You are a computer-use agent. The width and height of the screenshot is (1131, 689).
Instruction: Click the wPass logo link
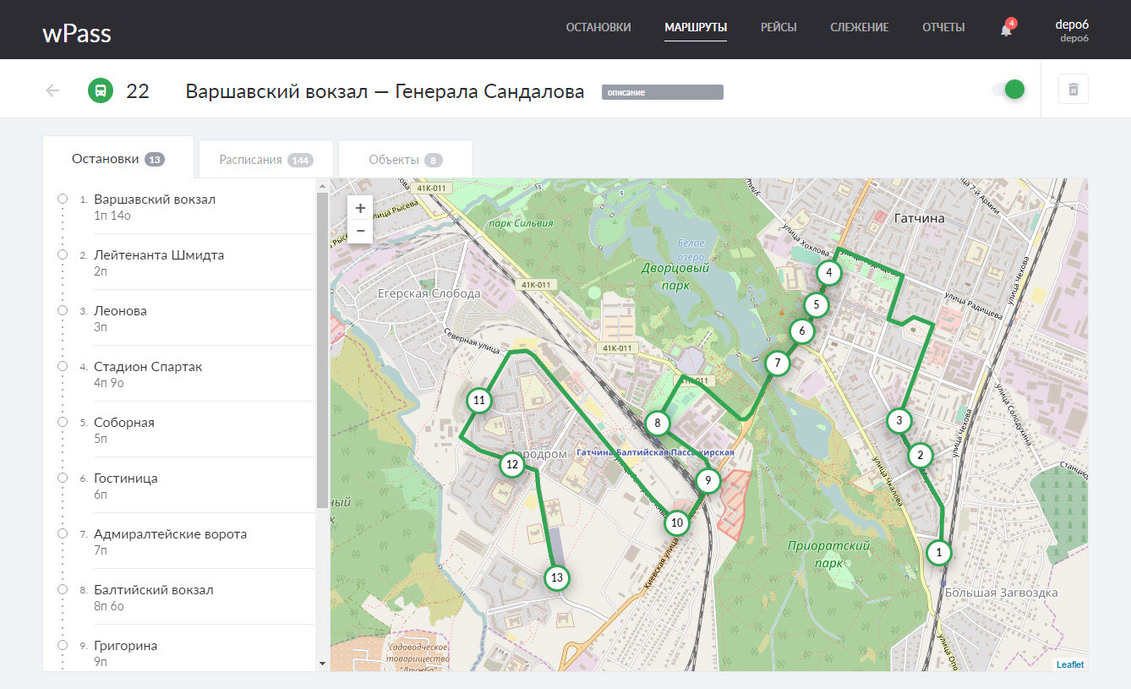pyautogui.click(x=77, y=34)
